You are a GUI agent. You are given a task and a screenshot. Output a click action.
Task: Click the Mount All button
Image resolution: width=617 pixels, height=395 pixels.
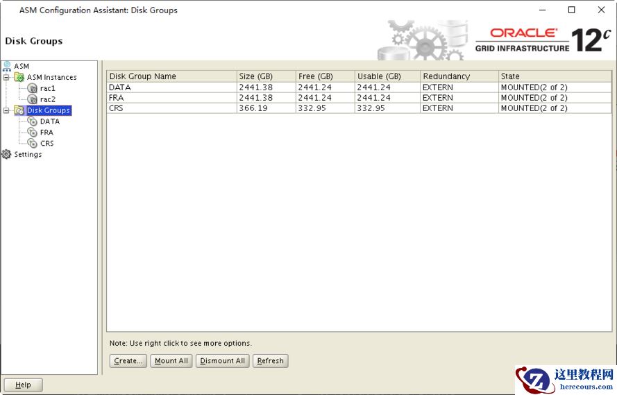click(x=171, y=361)
